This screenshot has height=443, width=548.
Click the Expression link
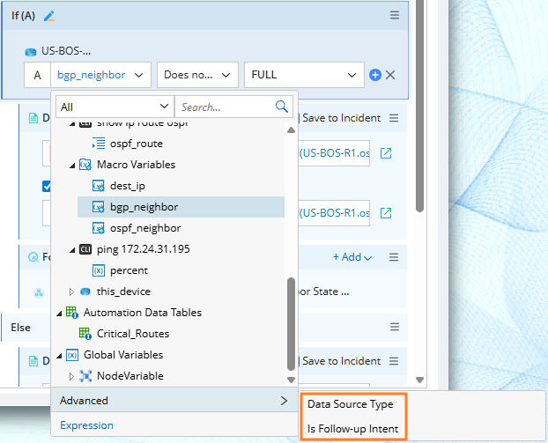pos(86,425)
